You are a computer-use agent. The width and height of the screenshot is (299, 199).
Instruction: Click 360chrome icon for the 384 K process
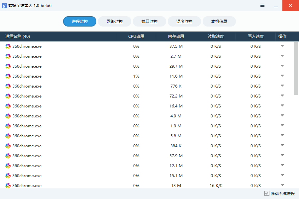click(8, 146)
